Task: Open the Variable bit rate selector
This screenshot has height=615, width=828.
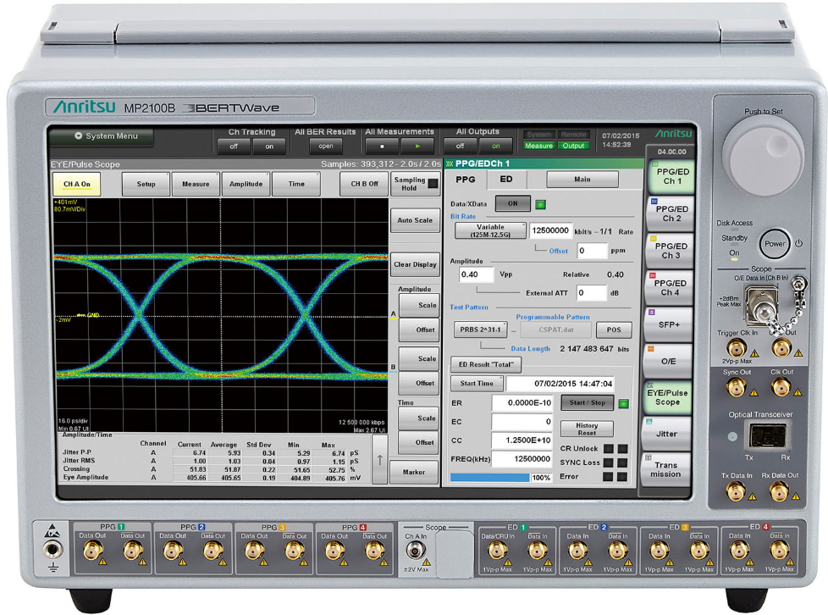Action: 490,230
